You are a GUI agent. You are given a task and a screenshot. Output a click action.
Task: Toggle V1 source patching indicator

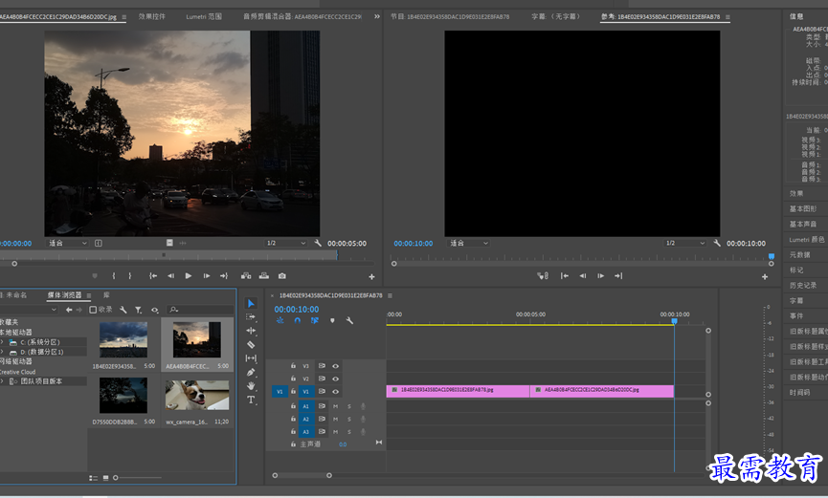280,392
